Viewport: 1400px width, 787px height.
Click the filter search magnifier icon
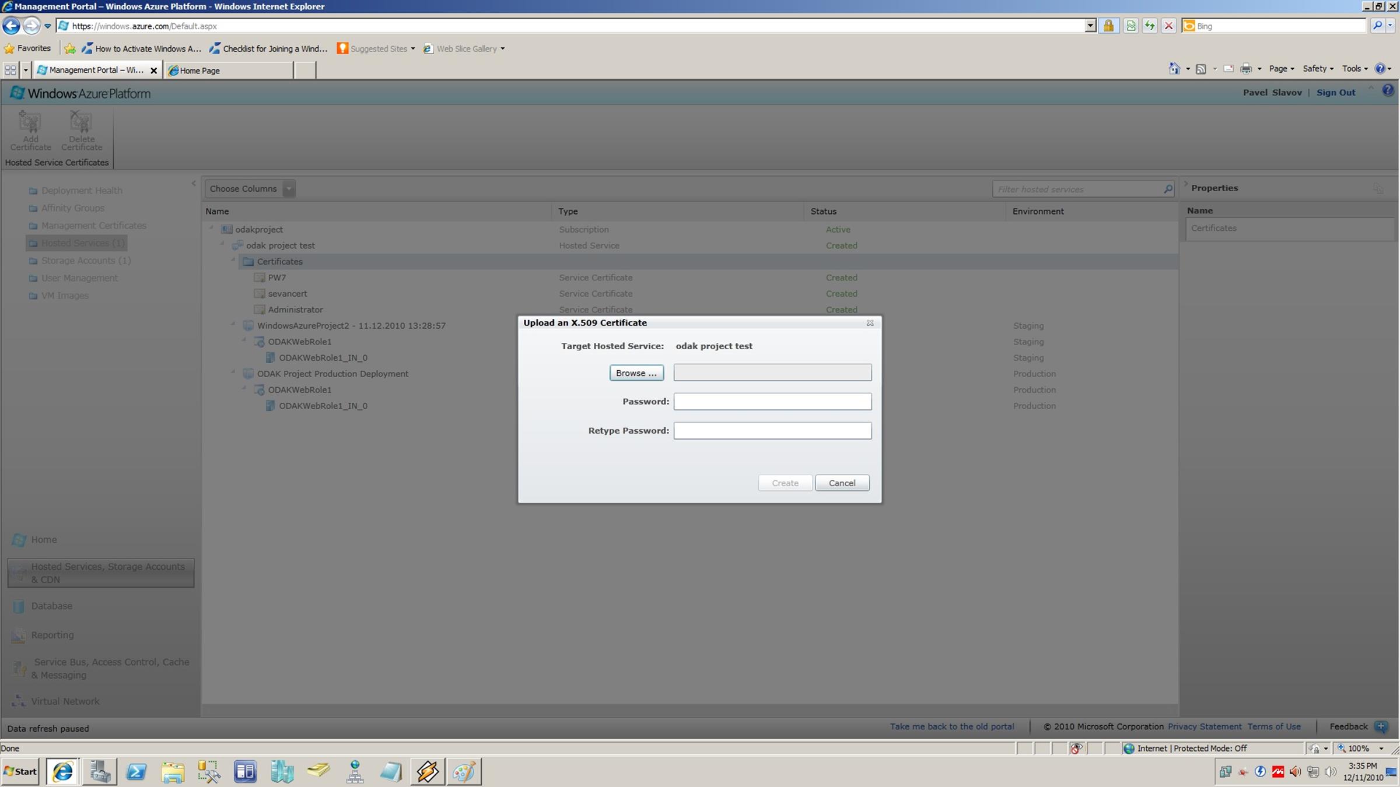(1168, 189)
